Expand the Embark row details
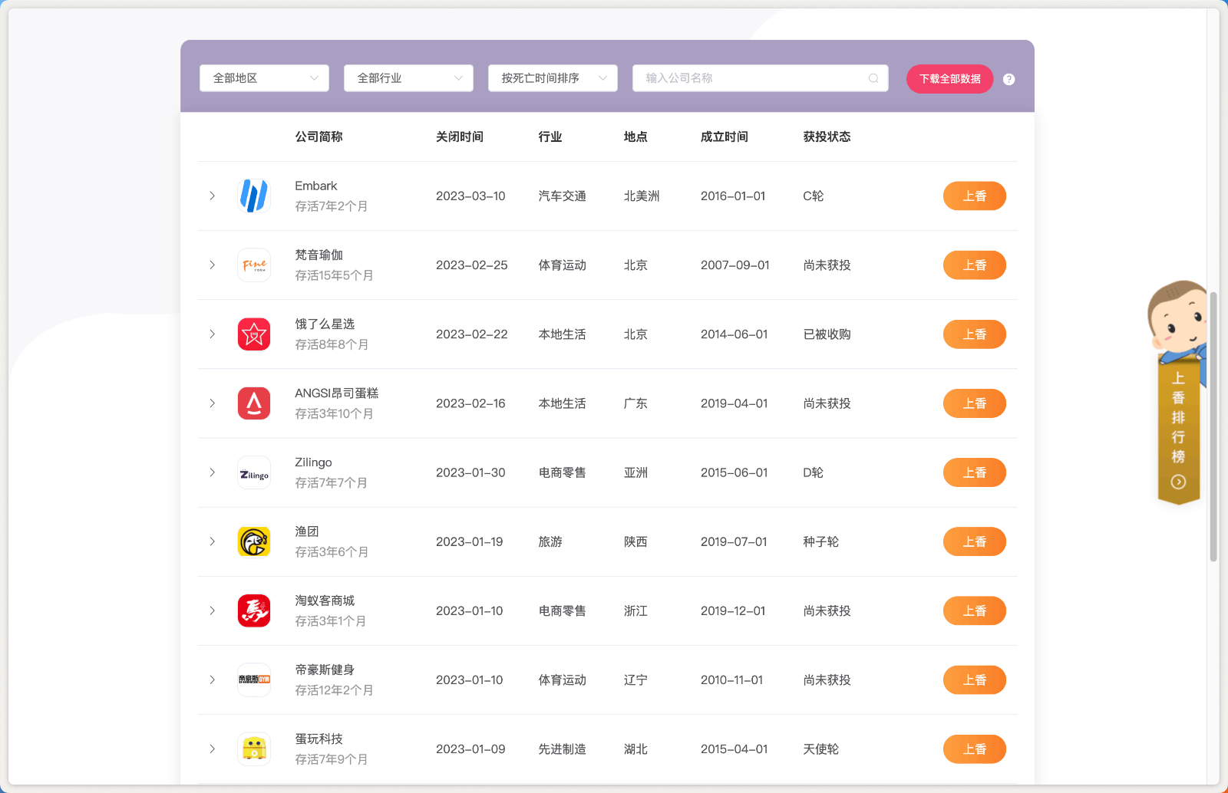1228x793 pixels. pyautogui.click(x=213, y=196)
